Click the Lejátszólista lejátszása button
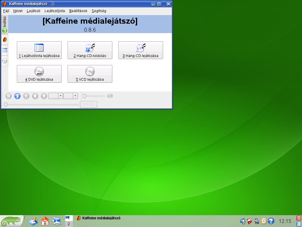302x227 pixels. coord(39,50)
